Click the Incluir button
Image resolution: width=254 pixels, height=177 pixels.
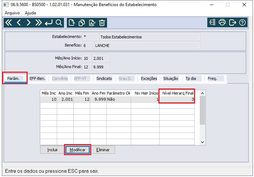point(52,150)
